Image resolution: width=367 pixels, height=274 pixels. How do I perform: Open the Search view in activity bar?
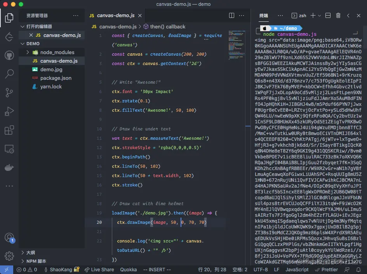(9, 74)
